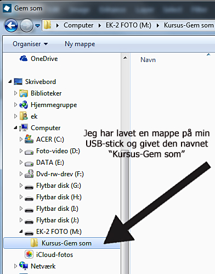Screen dimensions: 215x274
Task: Click the Netværk network icon
Action: click(x=24, y=266)
